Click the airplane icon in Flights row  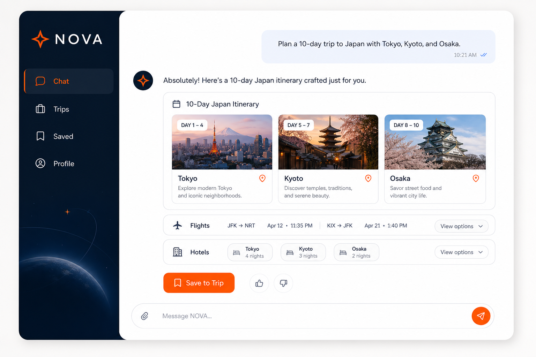click(x=178, y=226)
